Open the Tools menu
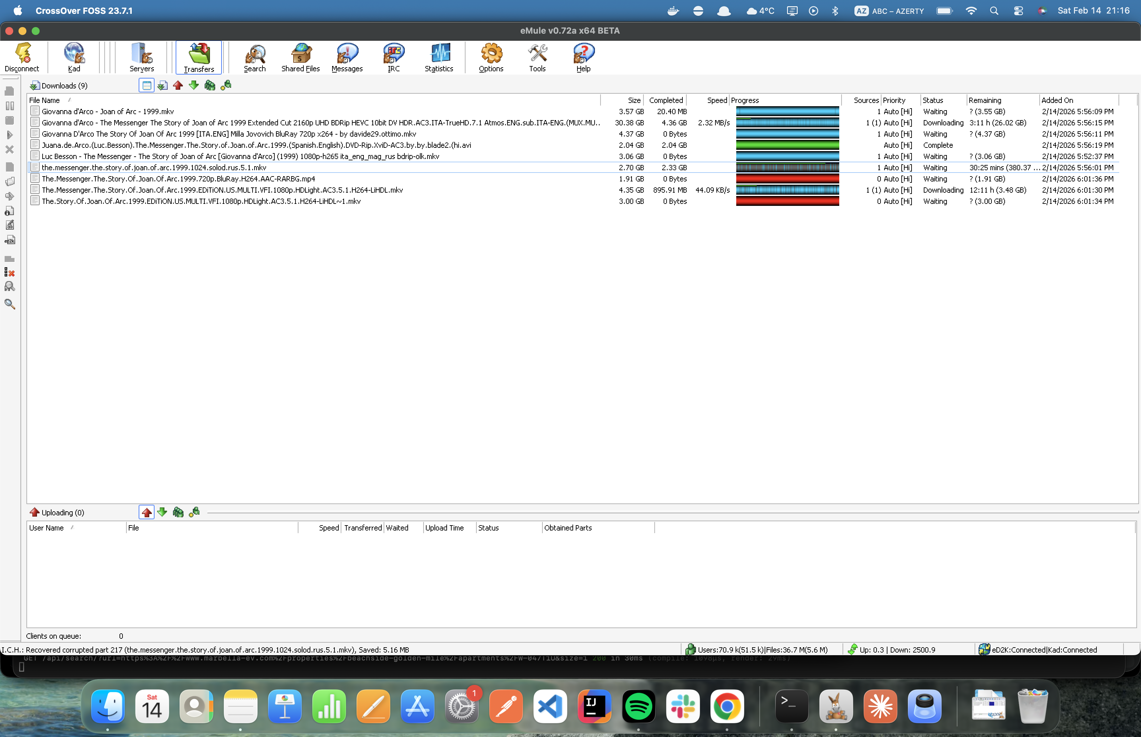The width and height of the screenshot is (1141, 737). (537, 57)
